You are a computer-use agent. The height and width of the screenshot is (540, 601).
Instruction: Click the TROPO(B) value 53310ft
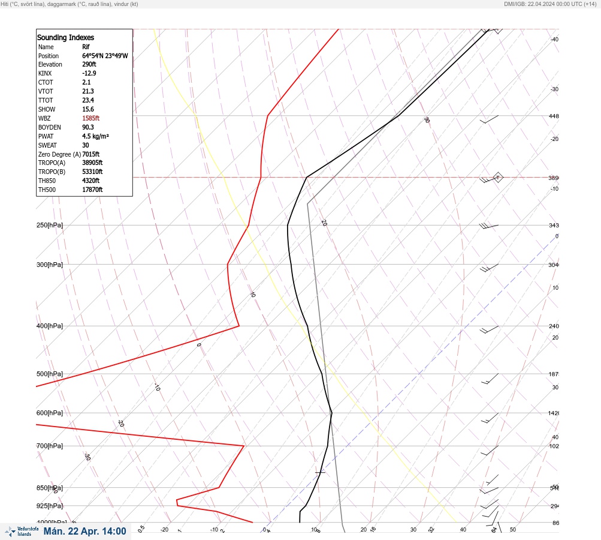[x=92, y=172]
